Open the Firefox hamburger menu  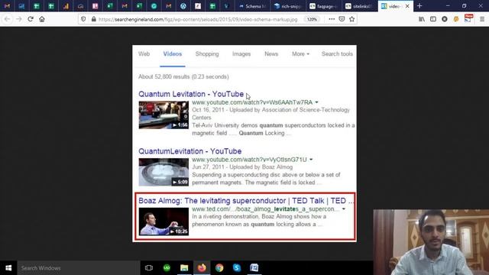coord(482,19)
